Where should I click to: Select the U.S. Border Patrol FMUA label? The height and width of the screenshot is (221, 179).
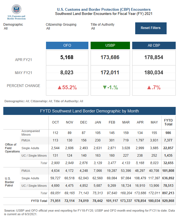pos(26,171)
